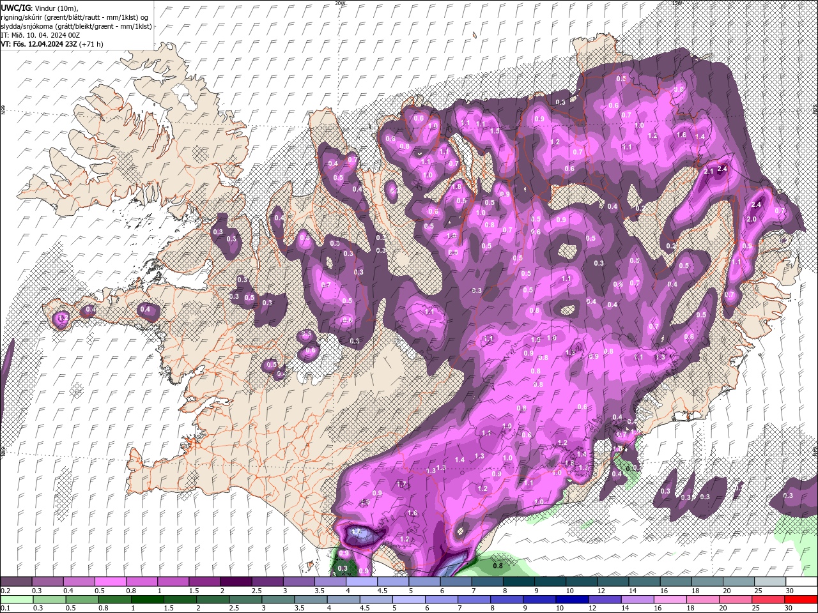The height and width of the screenshot is (613, 818).
Task: Click the '2.0' snowfall value on the map
Action: 752,219
